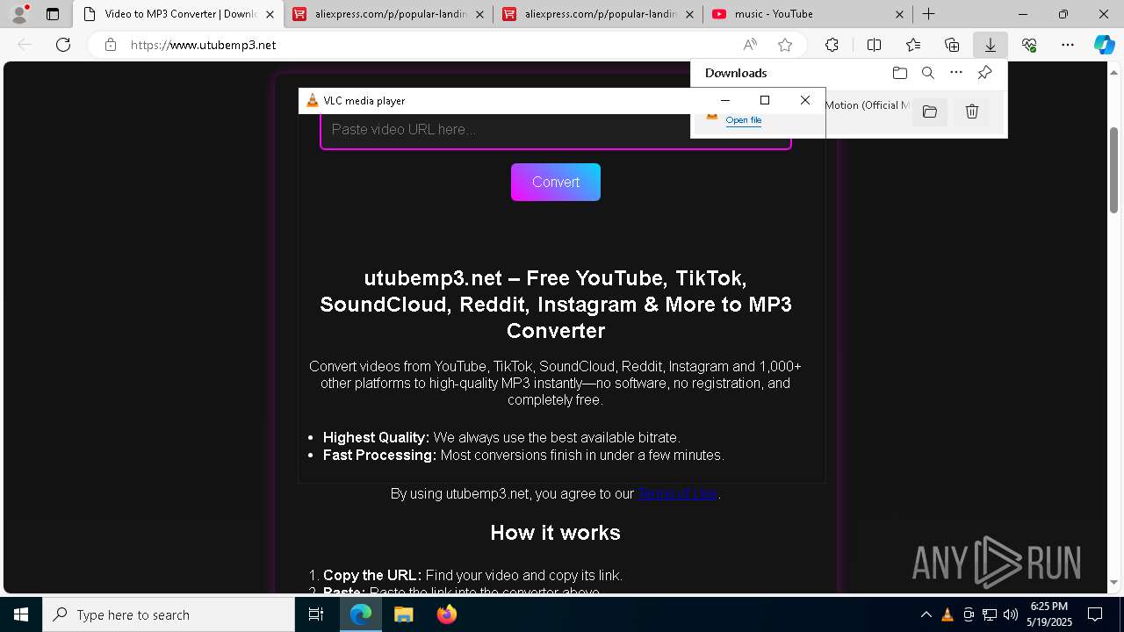Minimize the VLC media player window
The height and width of the screenshot is (632, 1124).
tap(724, 100)
